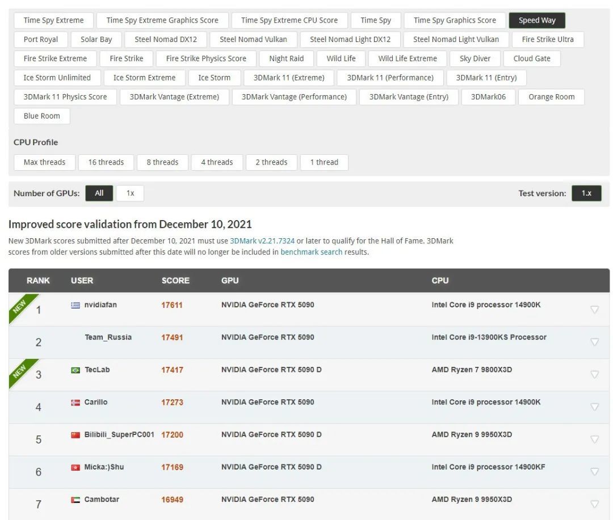Screen dimensions: 613x520
Task: Switch to Steel Nomad Light Vulkan
Action: [456, 40]
